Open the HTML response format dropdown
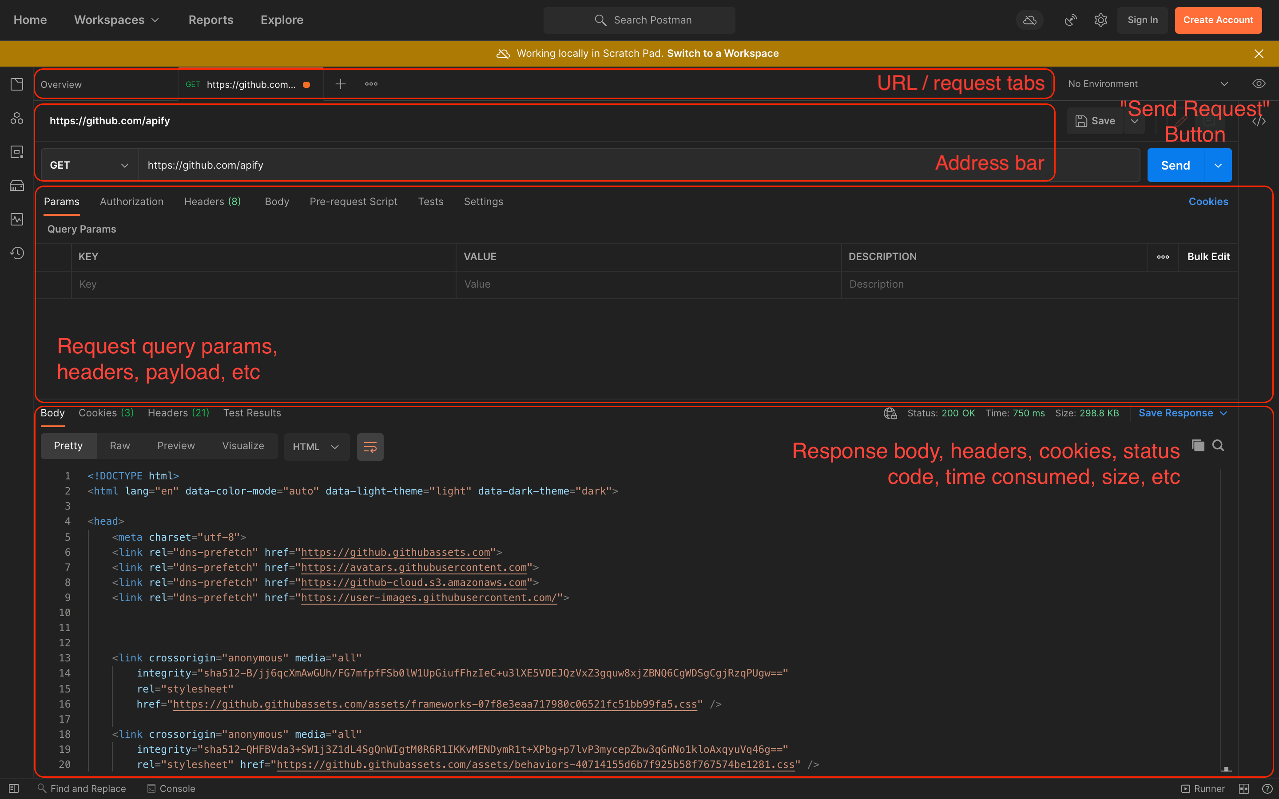 [x=316, y=447]
